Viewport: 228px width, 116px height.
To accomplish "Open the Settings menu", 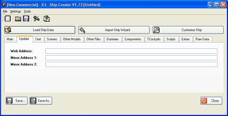I will tap(16, 11).
